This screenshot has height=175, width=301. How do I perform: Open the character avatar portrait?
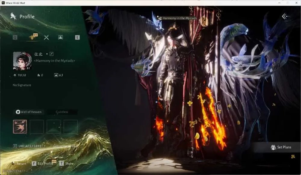click(x=22, y=61)
